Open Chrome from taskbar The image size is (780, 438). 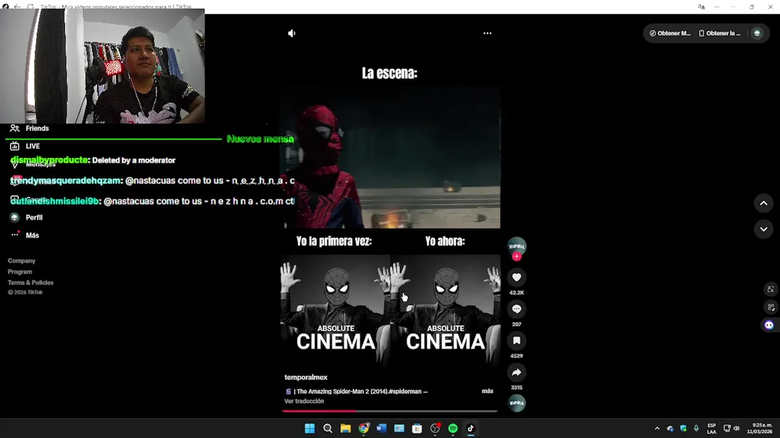tap(363, 428)
